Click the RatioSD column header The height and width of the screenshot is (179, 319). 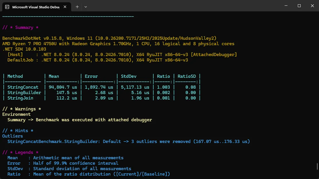pyautogui.click(x=187, y=76)
